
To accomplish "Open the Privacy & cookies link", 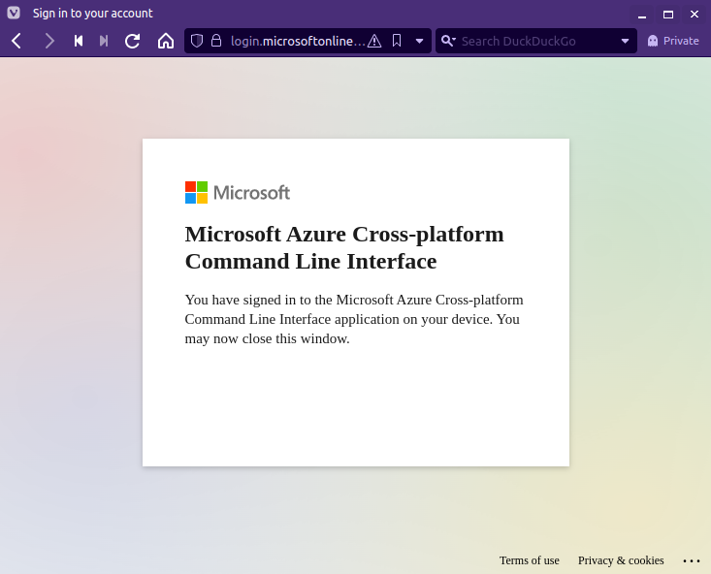I will tap(621, 560).
